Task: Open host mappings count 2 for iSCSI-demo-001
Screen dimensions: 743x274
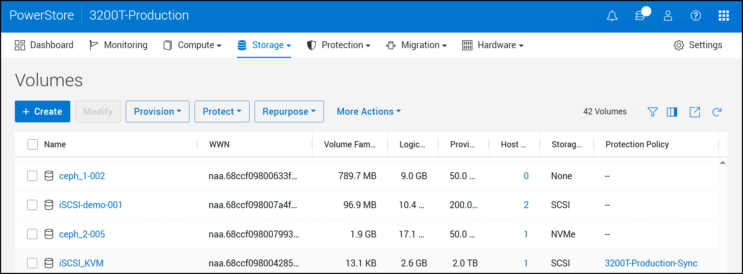Action: pyautogui.click(x=526, y=205)
